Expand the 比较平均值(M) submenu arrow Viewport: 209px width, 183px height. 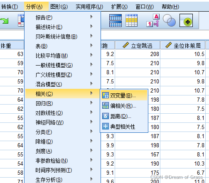click(91, 55)
